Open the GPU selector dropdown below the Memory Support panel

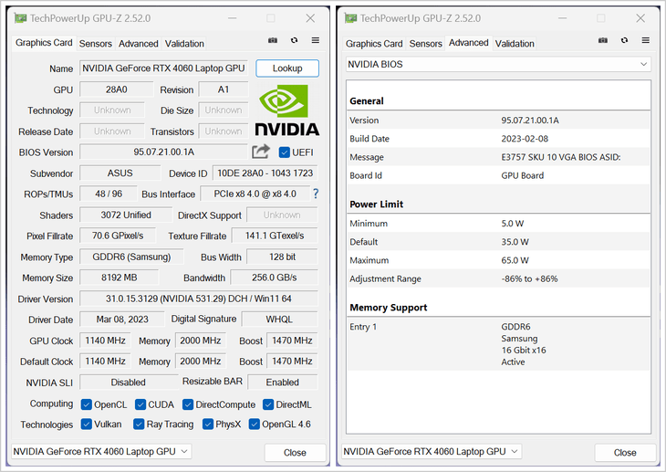[x=432, y=452]
